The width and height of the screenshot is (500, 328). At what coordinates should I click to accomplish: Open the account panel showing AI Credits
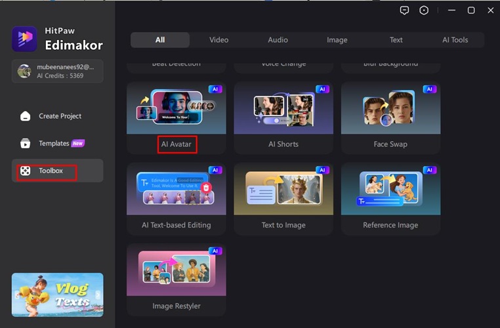click(57, 71)
